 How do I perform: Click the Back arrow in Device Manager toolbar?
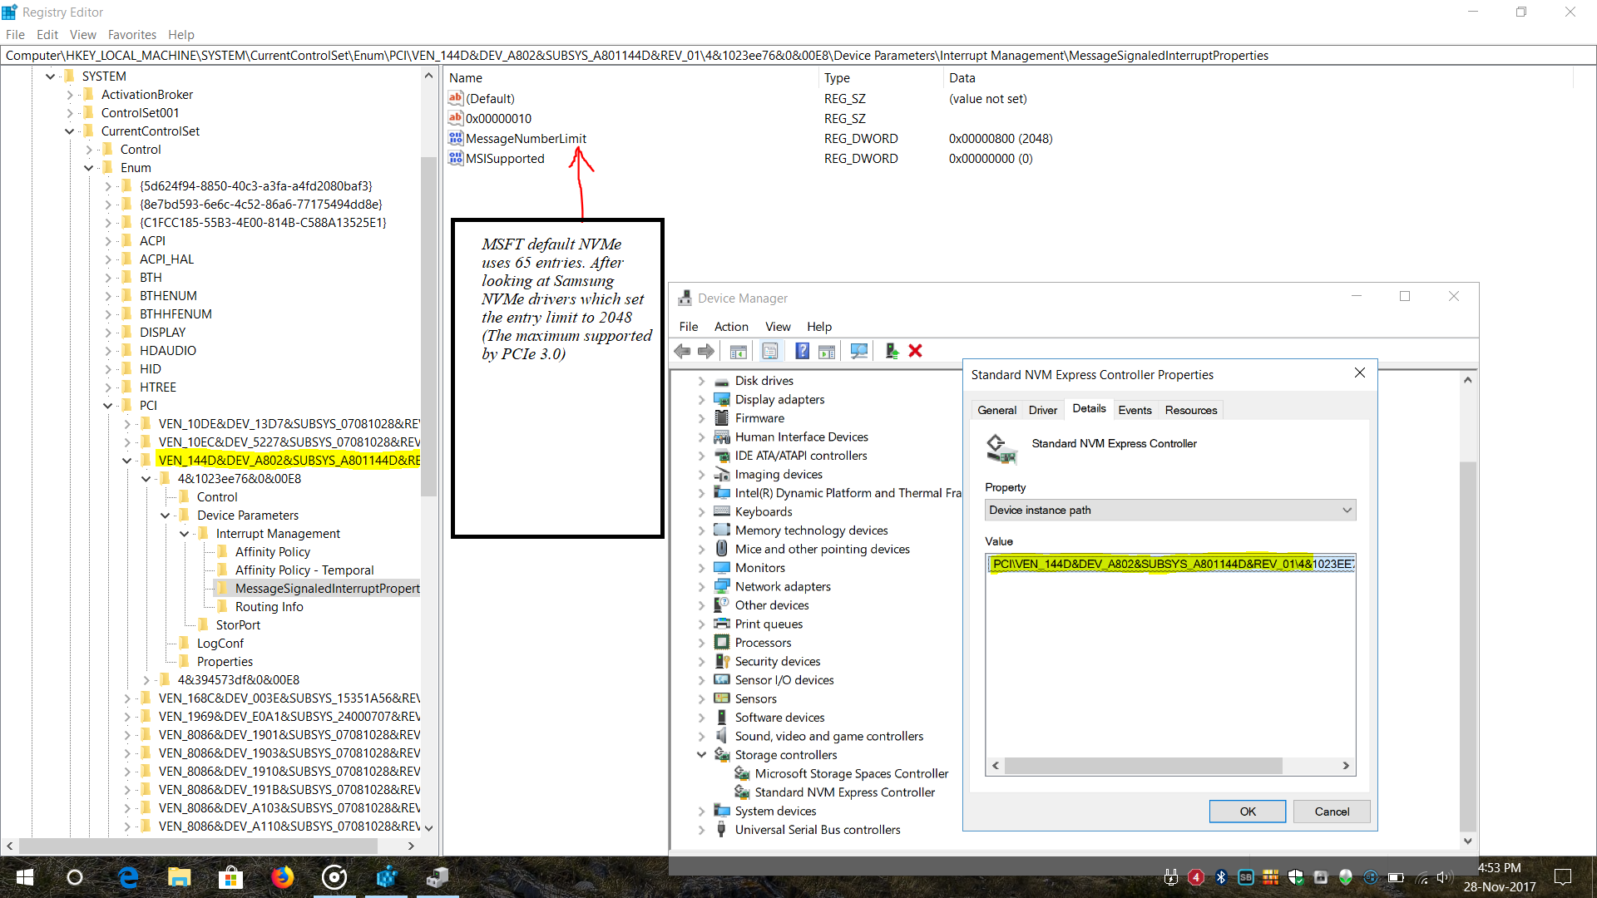tap(682, 351)
